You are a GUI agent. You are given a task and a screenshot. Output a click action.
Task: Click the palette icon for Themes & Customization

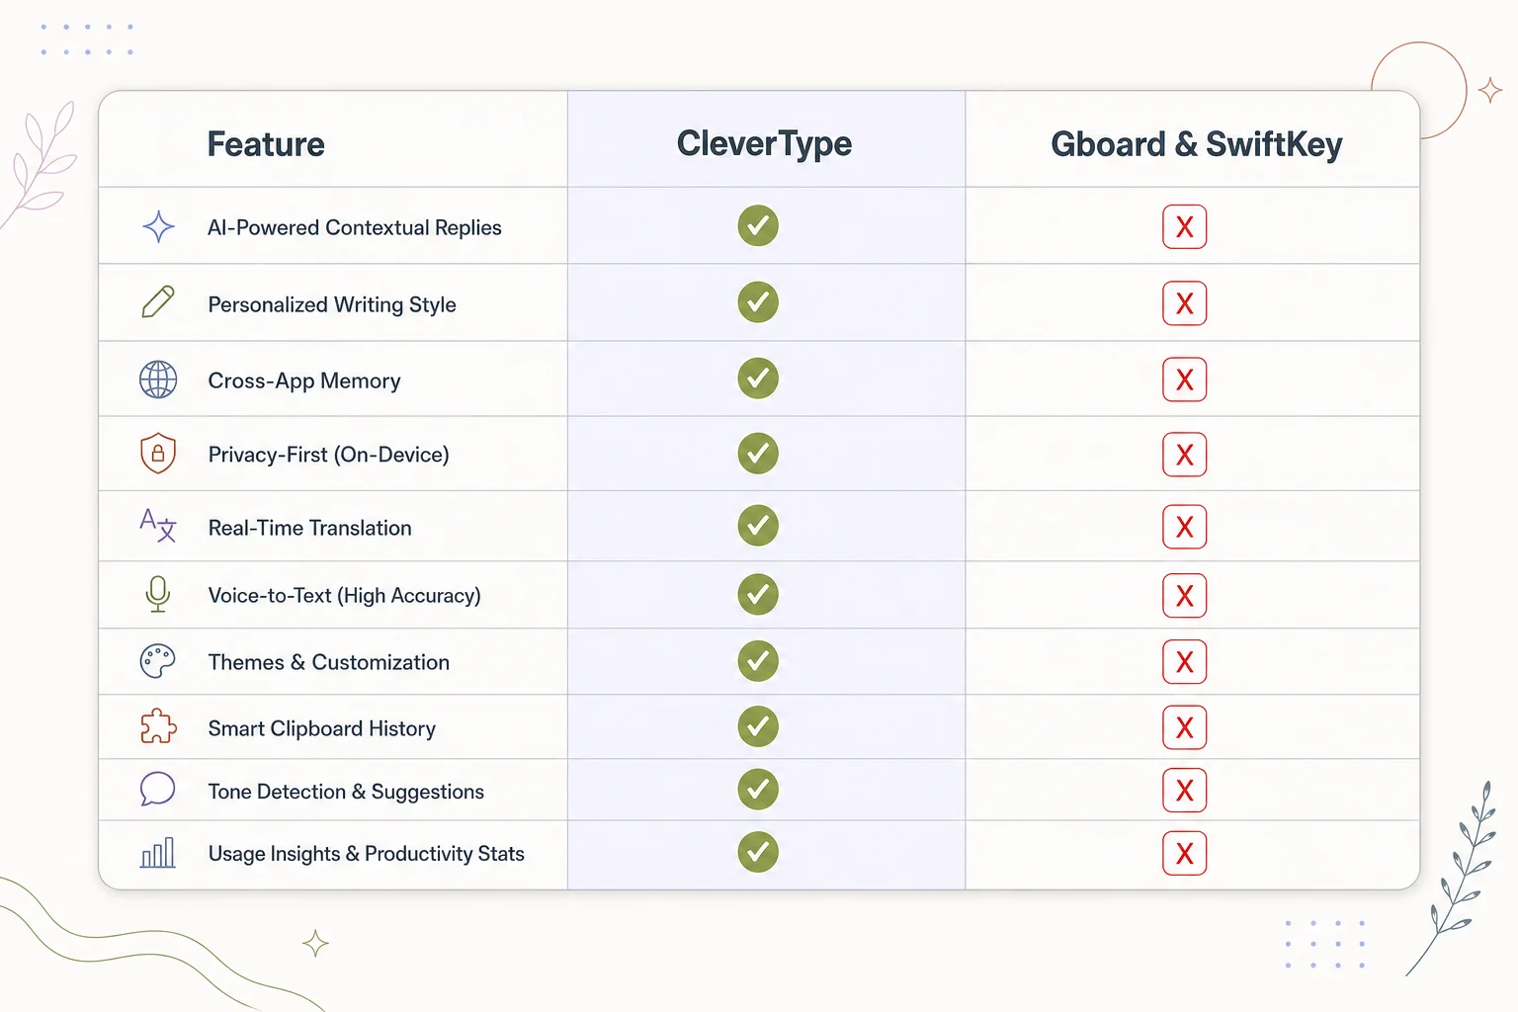click(158, 661)
